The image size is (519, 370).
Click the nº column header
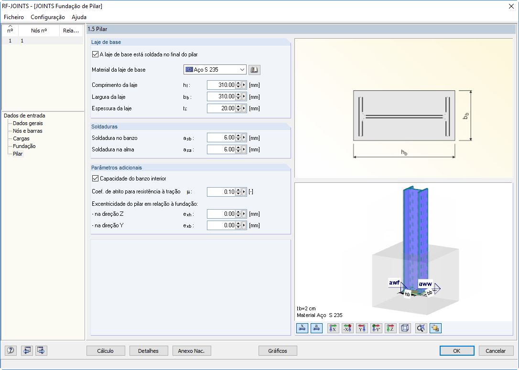coord(10,31)
